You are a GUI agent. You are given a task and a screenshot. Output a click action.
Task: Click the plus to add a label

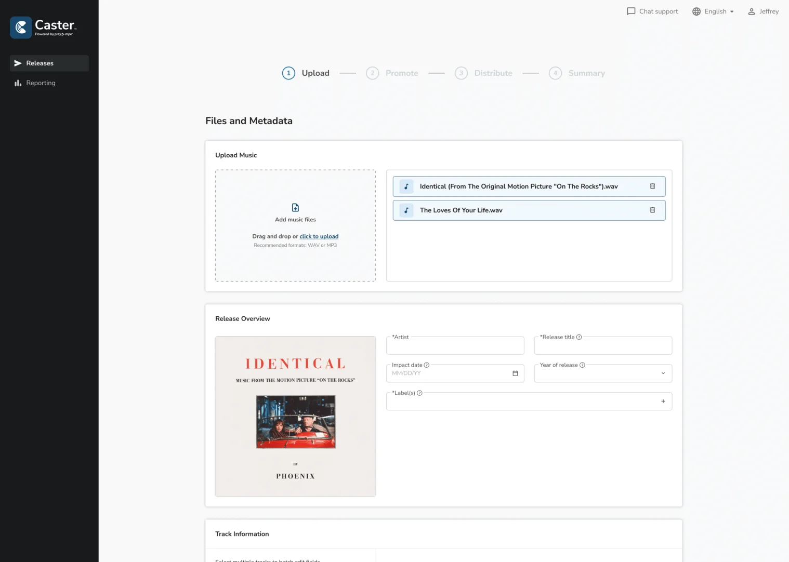pos(663,401)
